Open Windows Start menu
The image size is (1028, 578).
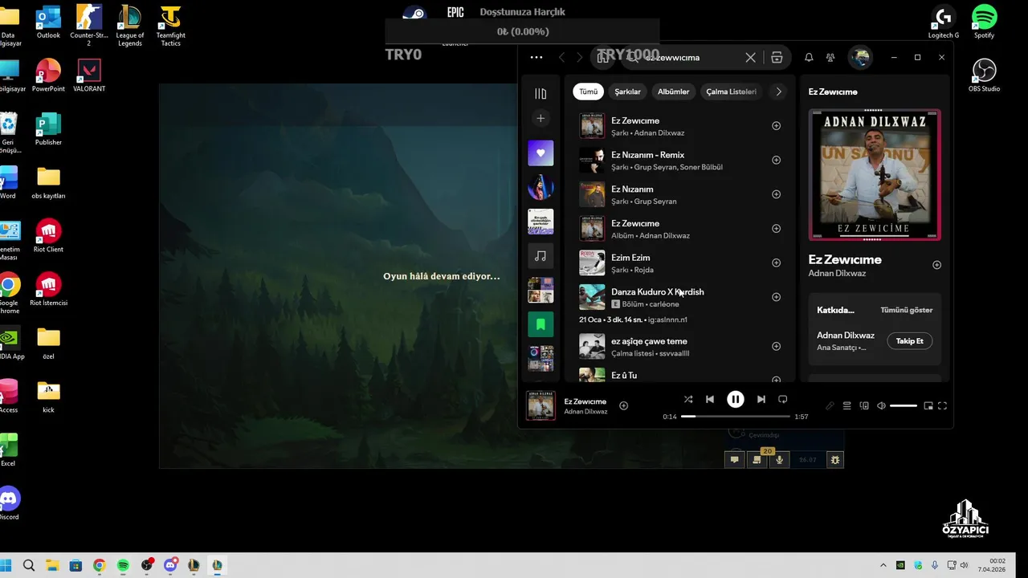click(x=6, y=565)
